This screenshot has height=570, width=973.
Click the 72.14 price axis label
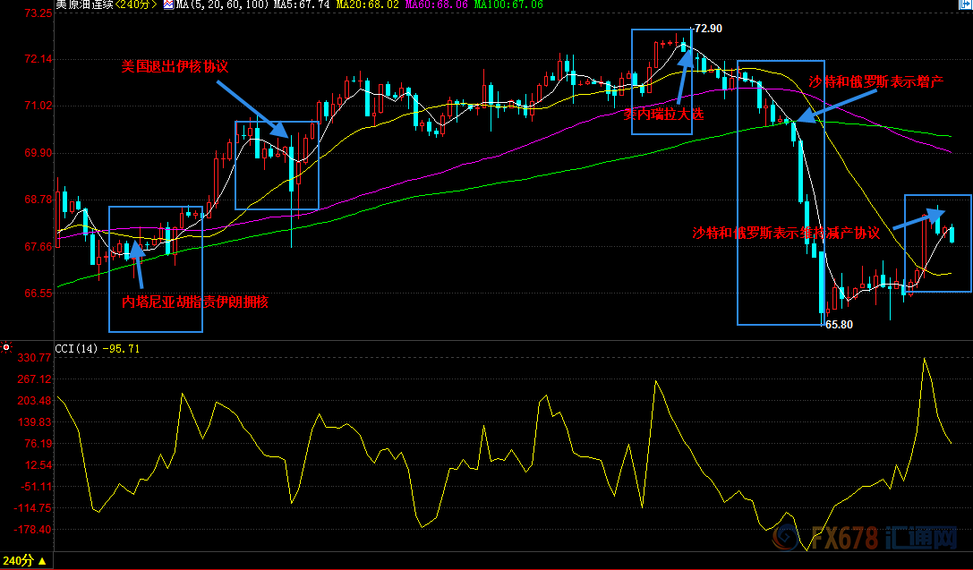tap(38, 60)
